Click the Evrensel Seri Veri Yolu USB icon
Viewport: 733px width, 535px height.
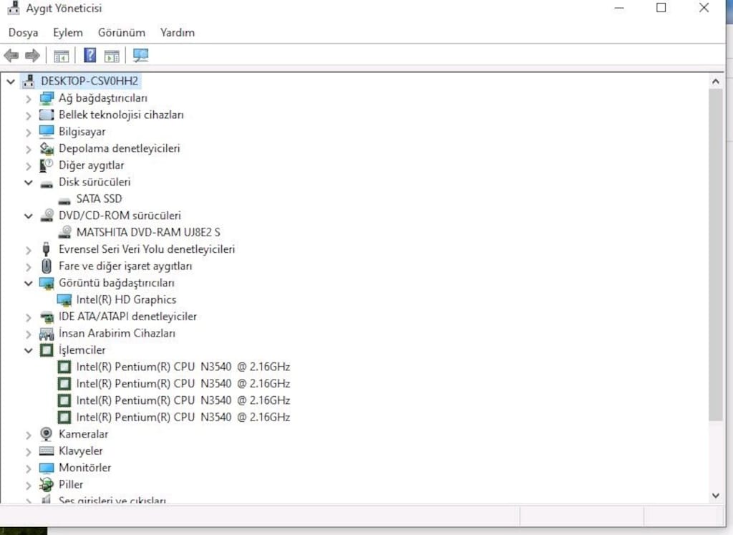[x=46, y=249]
